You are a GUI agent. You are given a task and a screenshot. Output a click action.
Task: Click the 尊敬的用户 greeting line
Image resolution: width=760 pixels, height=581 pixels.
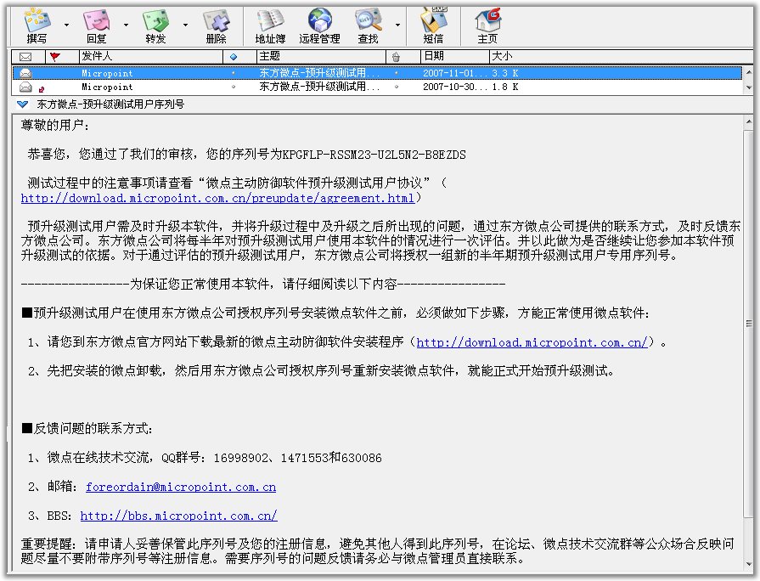(x=55, y=126)
